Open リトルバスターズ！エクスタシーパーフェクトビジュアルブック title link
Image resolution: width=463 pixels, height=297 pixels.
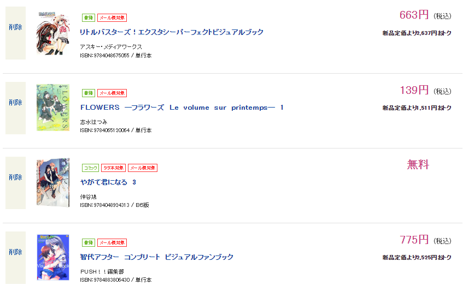coord(172,33)
